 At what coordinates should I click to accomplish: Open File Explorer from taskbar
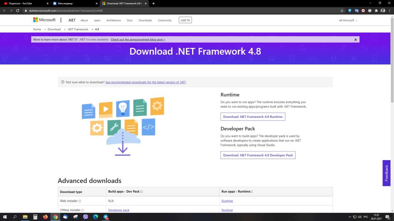pyautogui.click(x=25, y=217)
